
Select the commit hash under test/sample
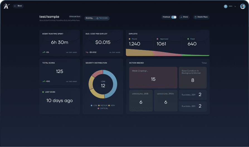[60, 21]
